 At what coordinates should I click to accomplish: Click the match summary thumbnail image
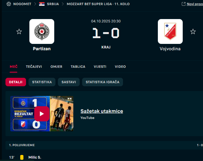point(42,113)
